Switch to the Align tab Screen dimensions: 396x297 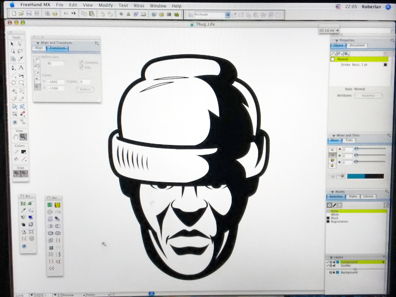coord(39,48)
